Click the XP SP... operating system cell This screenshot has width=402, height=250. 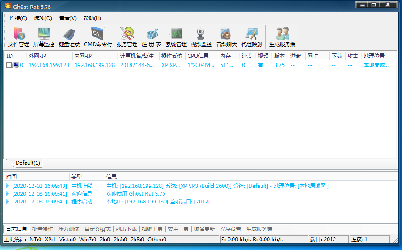point(171,65)
